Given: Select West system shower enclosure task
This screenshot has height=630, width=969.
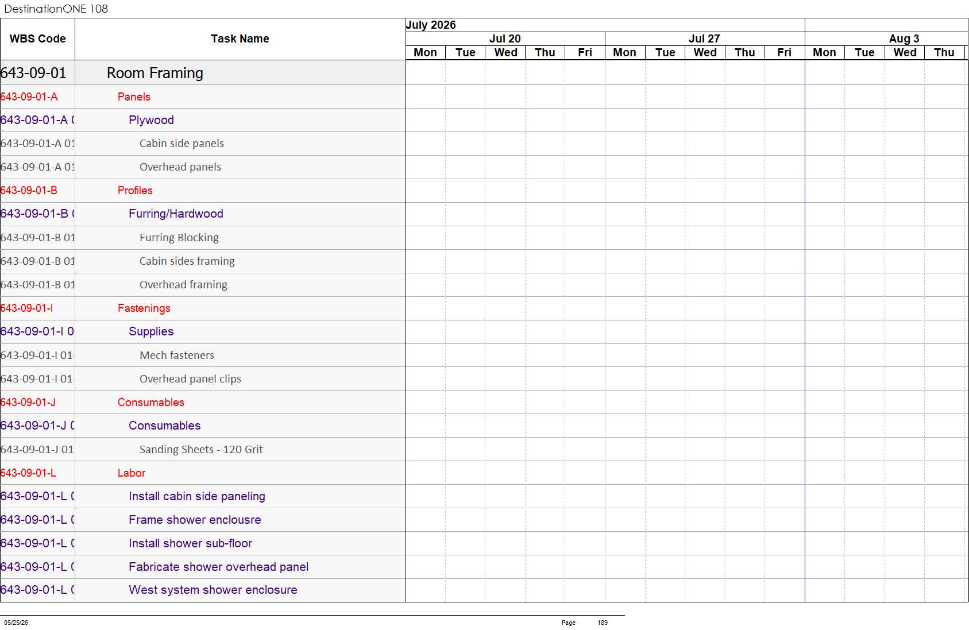Looking at the screenshot, I should [x=213, y=590].
